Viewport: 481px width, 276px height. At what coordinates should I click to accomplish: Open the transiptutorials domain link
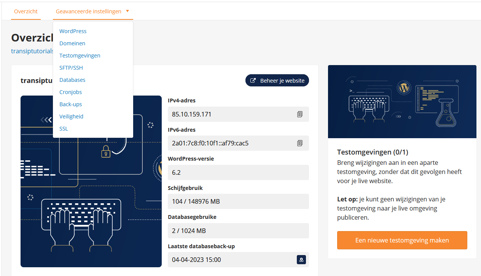coord(32,51)
